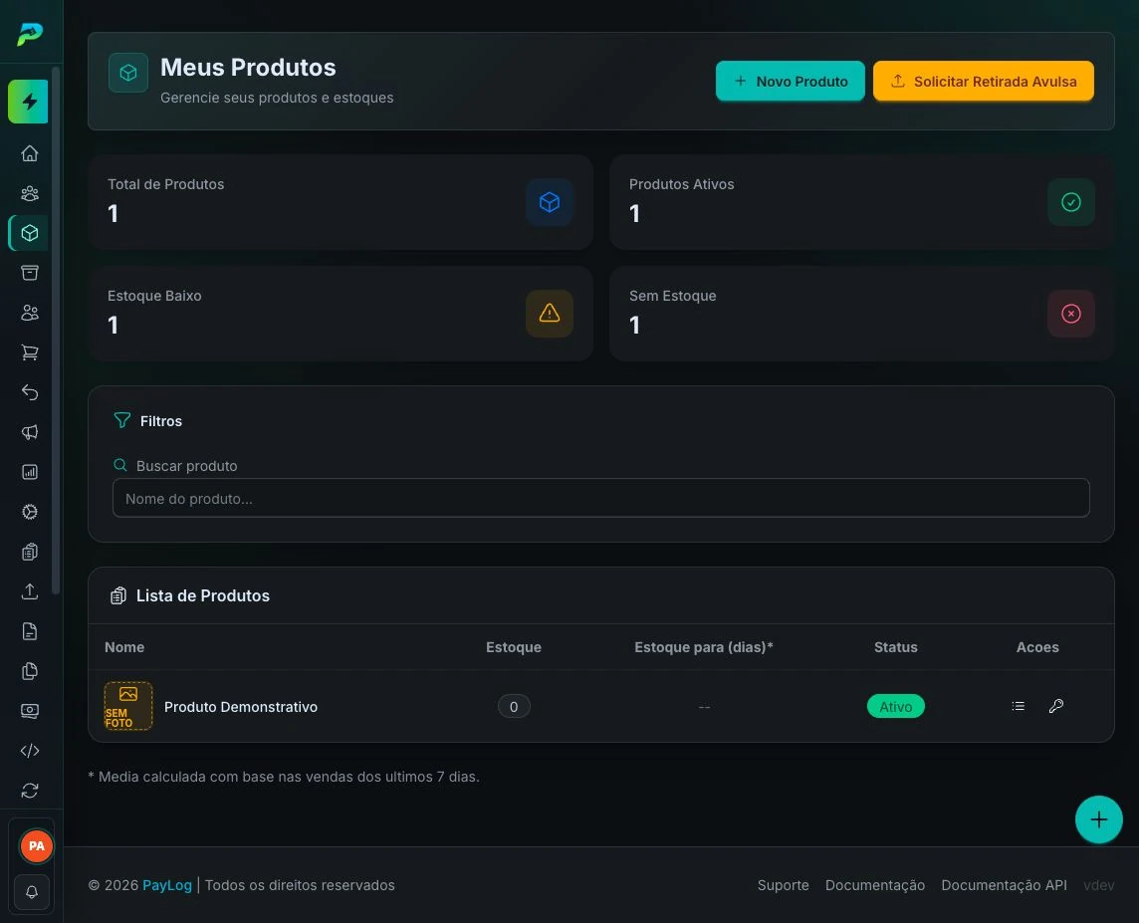The height and width of the screenshot is (923, 1139).
Task: Click the Sem Estoque card
Action: pyautogui.click(x=861, y=314)
